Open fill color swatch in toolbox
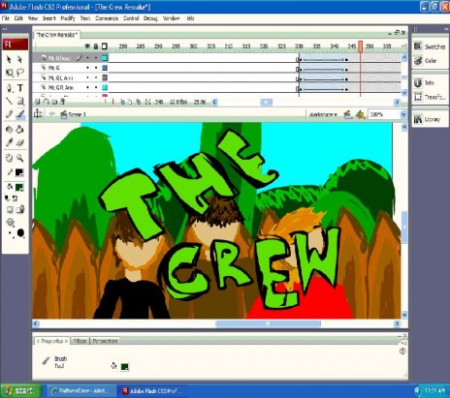The width and height of the screenshot is (450, 398). pos(19,187)
